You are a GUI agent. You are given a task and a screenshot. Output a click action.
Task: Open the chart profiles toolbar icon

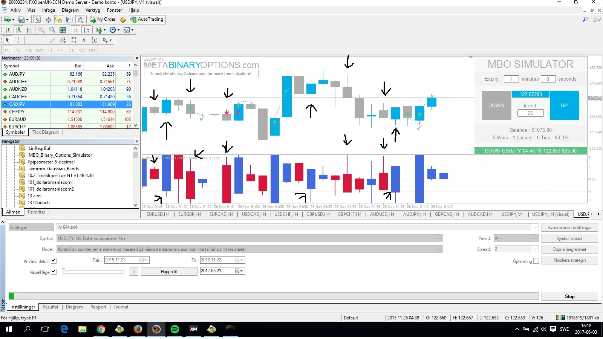(x=22, y=19)
